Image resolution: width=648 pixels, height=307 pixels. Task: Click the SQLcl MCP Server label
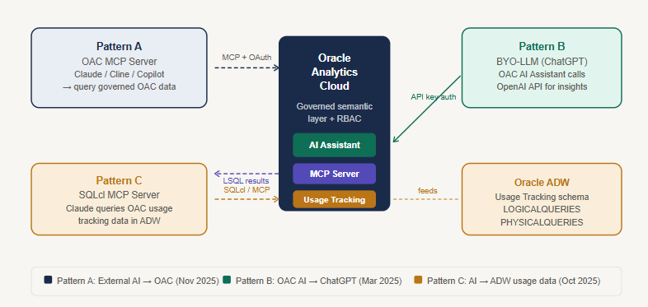(x=119, y=195)
